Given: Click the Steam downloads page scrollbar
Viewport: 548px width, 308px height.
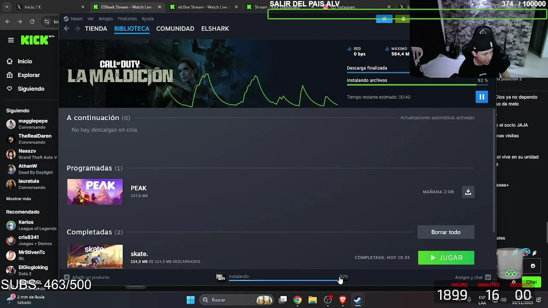Looking at the screenshot, I should tap(494, 171).
